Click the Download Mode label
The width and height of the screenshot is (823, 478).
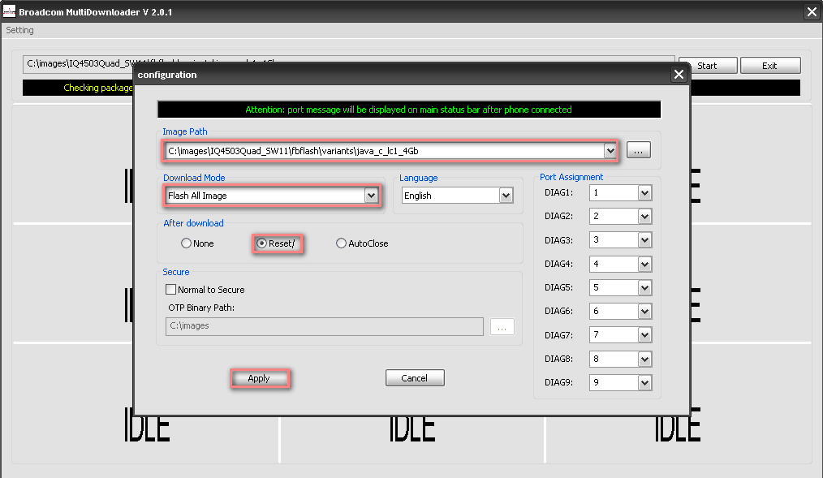pos(194,178)
